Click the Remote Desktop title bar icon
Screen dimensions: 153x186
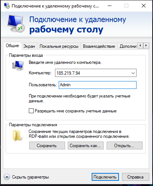coord(7,6)
